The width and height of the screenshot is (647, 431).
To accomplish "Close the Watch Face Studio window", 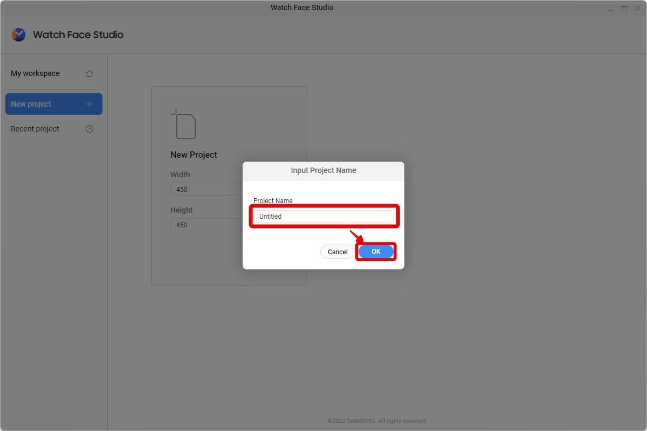I will pos(638,8).
